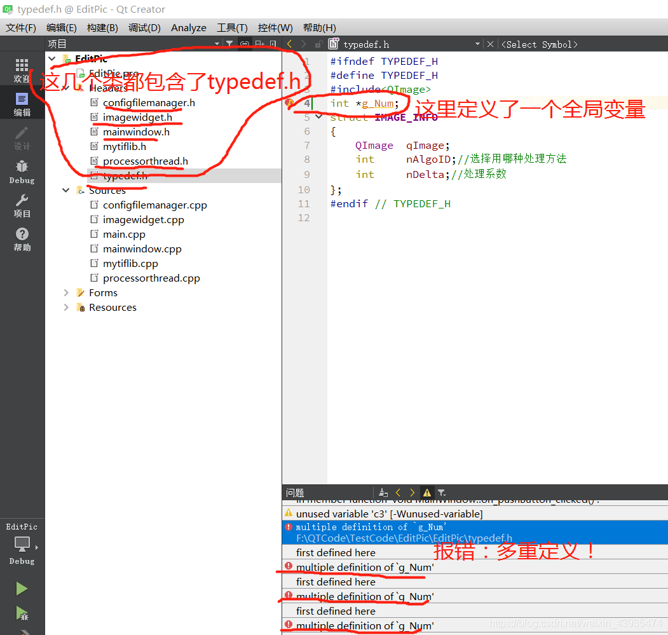The width and height of the screenshot is (668, 635).
Task: Open configfilemanager.h in project tree
Action: tap(149, 103)
